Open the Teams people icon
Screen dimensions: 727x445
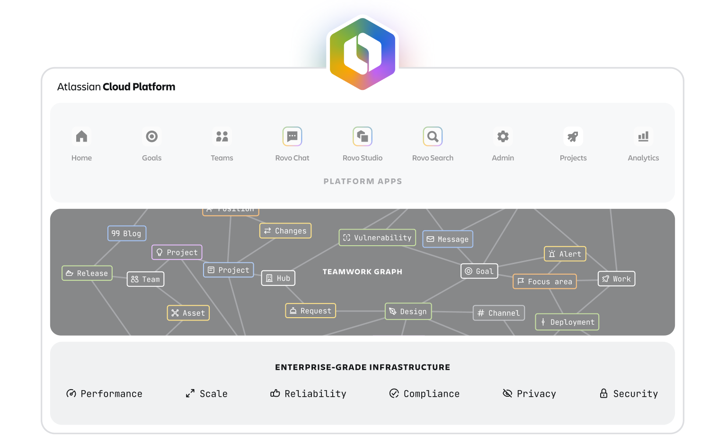tap(222, 136)
